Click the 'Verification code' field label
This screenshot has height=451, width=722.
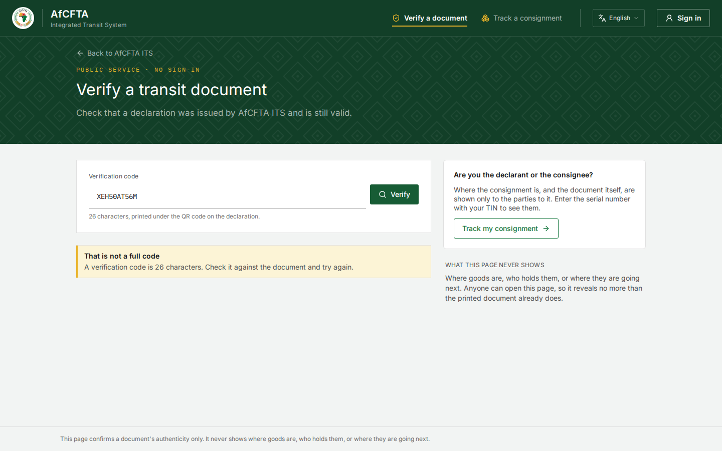click(x=113, y=176)
